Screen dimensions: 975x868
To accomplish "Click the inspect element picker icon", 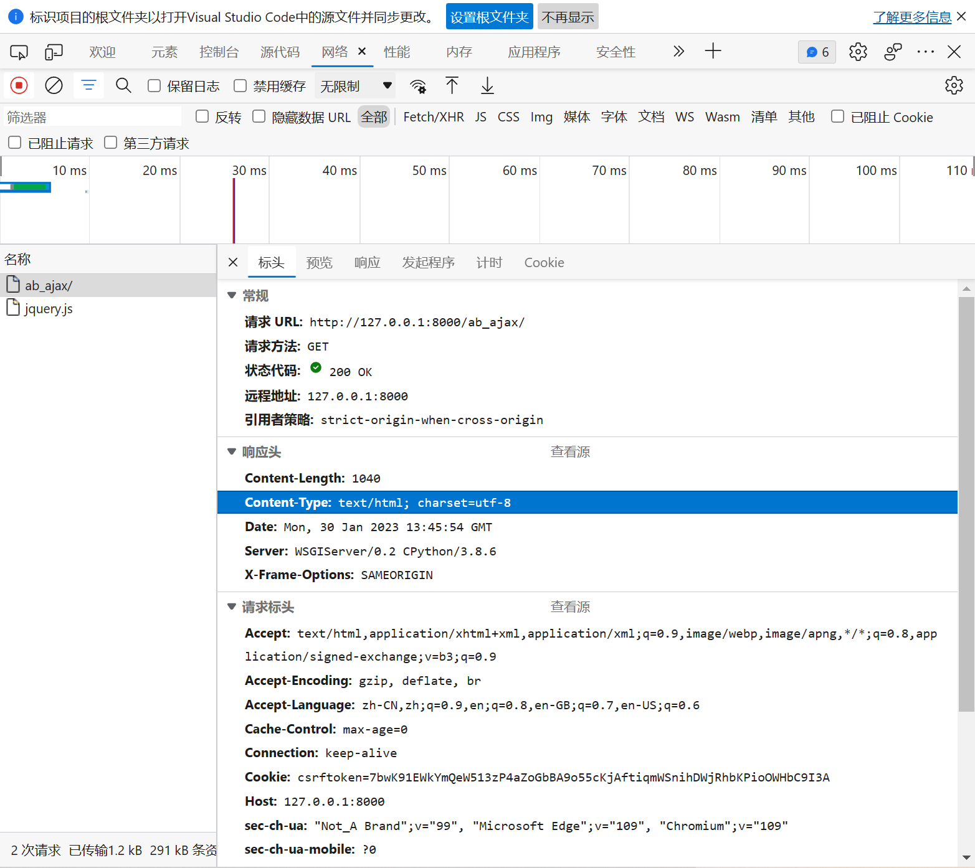I will point(19,52).
